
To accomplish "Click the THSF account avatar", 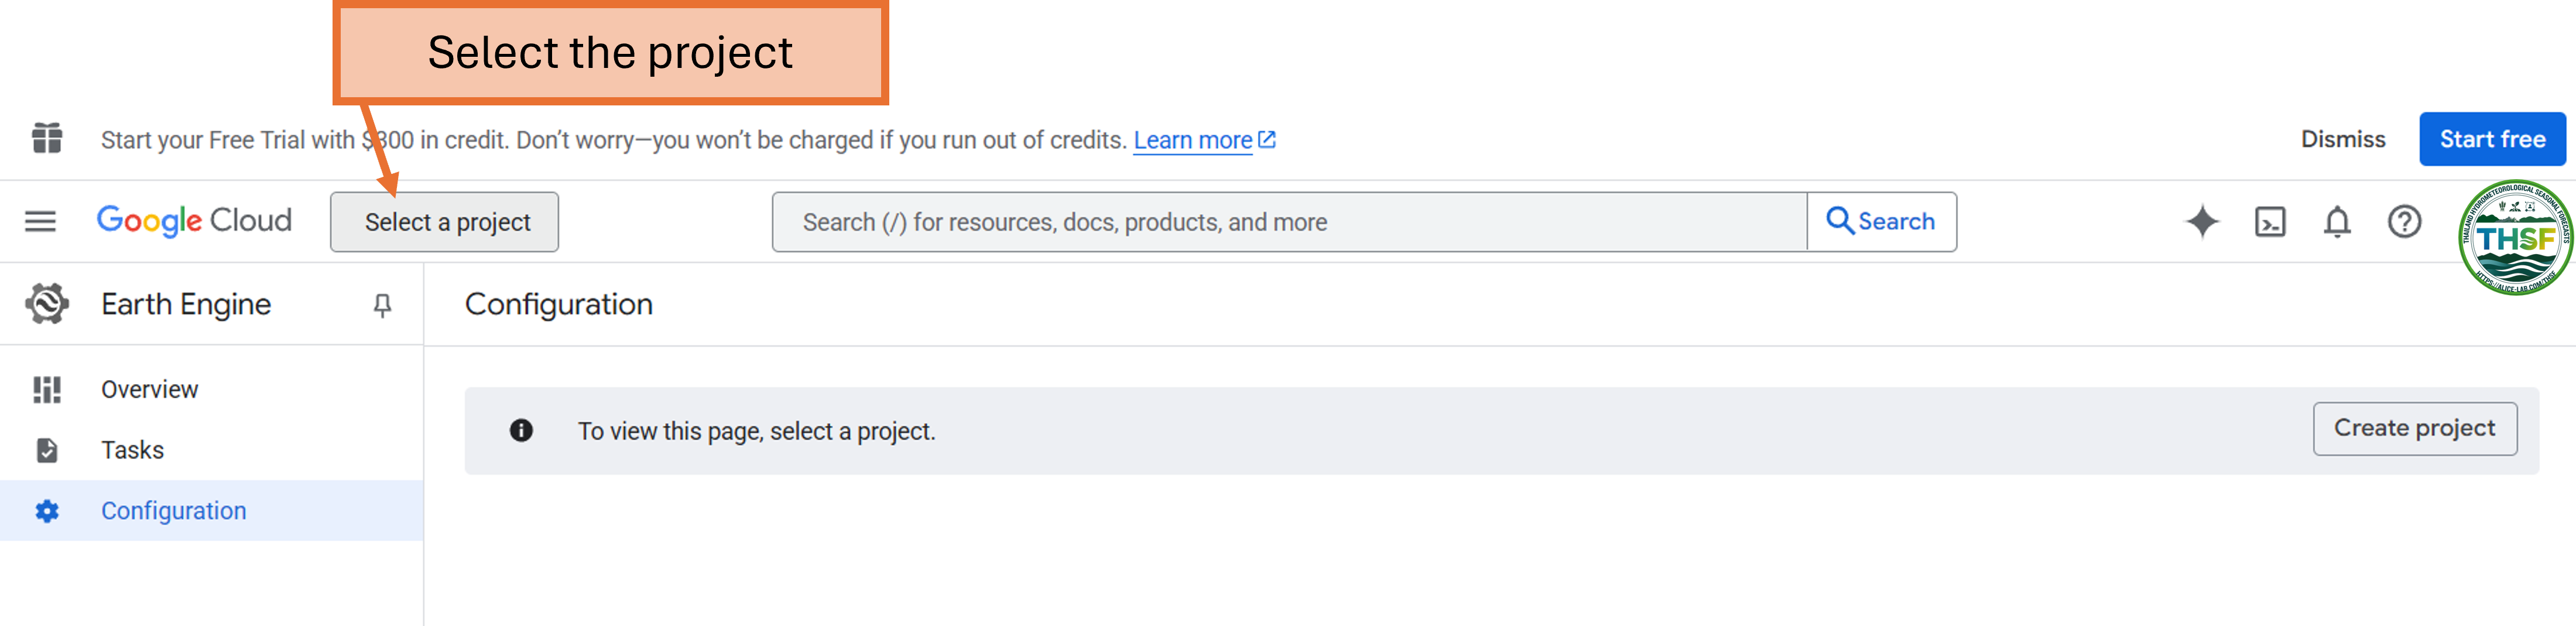I will (2514, 238).
